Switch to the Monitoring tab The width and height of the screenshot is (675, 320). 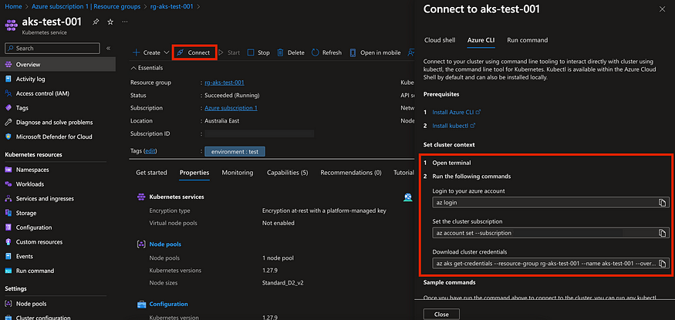tap(238, 173)
